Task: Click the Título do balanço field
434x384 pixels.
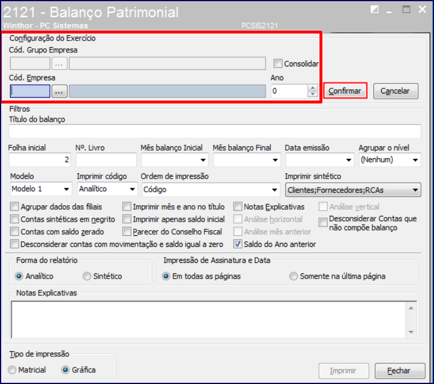Action: [x=215, y=131]
